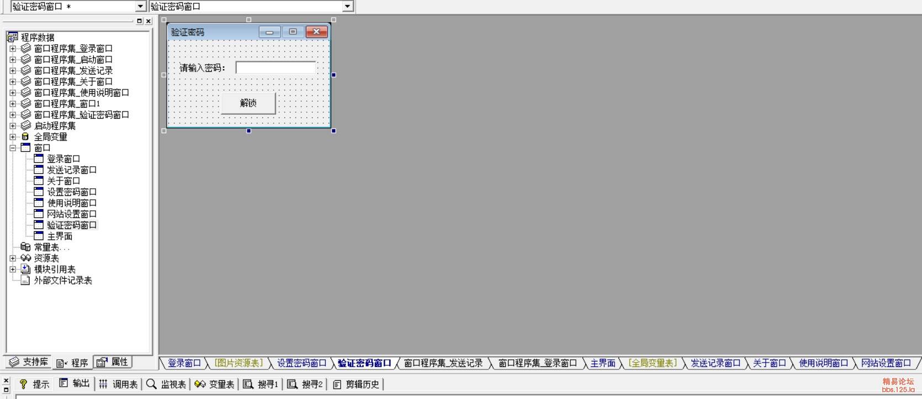Expand 窗口程序集_登录窗口 tree node
This screenshot has width=922, height=399.
tap(13, 49)
